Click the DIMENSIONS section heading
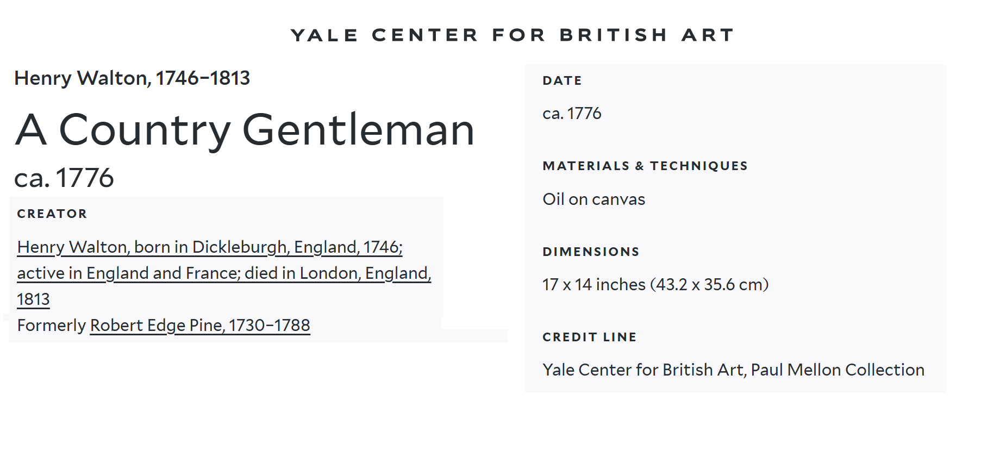Image resolution: width=1000 pixels, height=475 pixels. [x=591, y=252]
